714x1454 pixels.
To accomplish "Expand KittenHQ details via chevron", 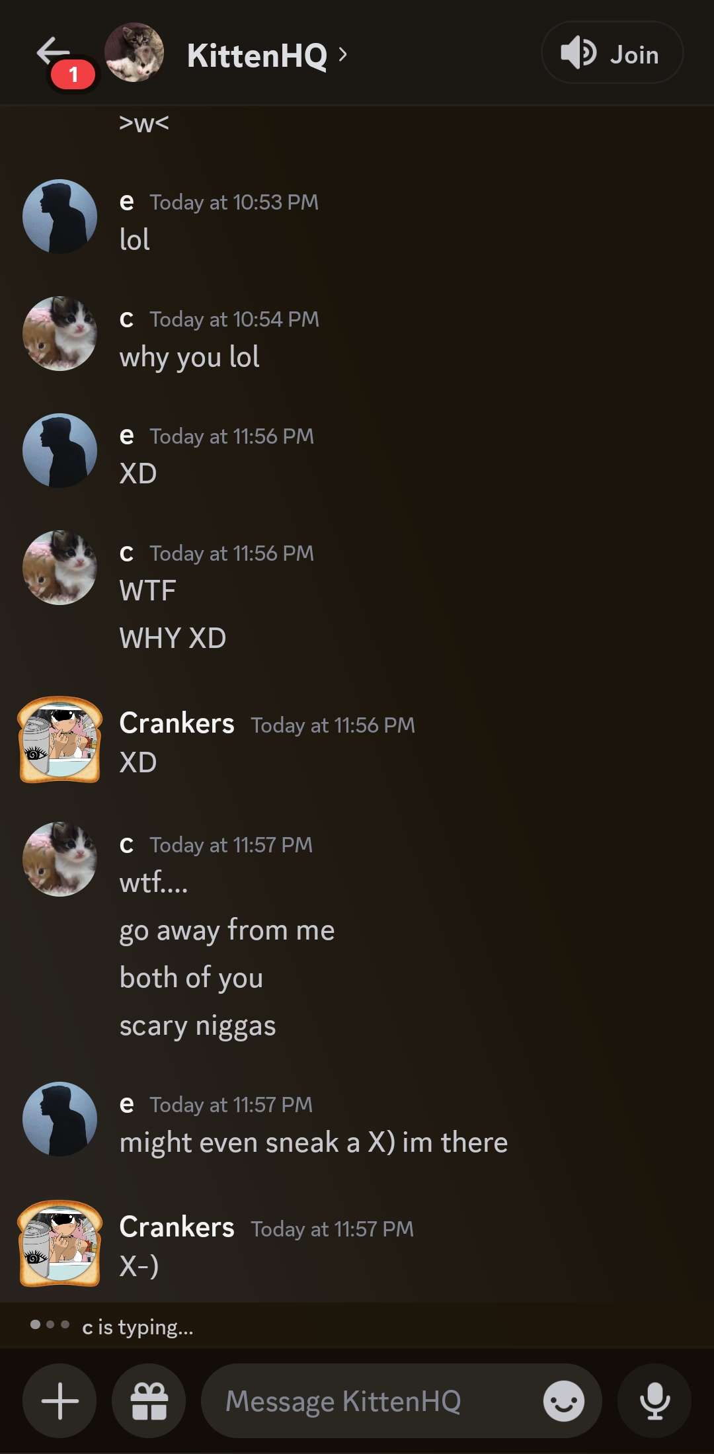I will click(342, 54).
